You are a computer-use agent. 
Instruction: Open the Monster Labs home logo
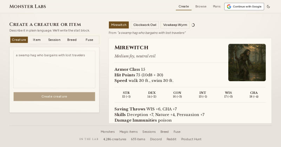[x=28, y=6]
